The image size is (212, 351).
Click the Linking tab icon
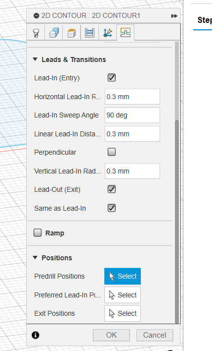coord(126,33)
